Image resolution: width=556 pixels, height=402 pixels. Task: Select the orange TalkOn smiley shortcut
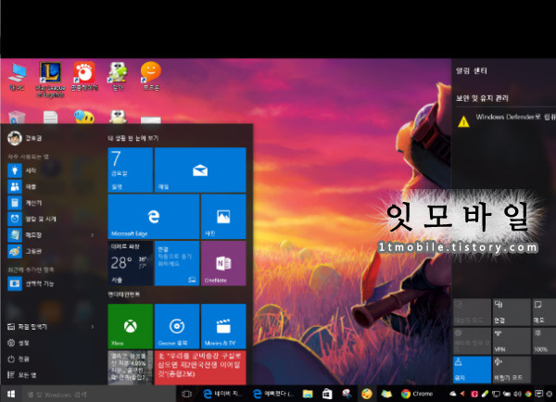click(151, 76)
